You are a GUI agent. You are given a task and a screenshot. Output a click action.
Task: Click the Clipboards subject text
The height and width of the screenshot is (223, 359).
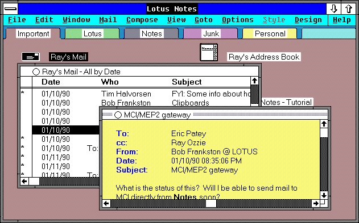point(191,103)
